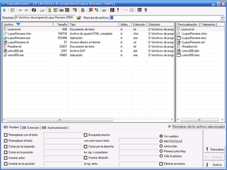Click the forward arrow in toolbar
The height and width of the screenshot is (170, 227).
coord(26,10)
